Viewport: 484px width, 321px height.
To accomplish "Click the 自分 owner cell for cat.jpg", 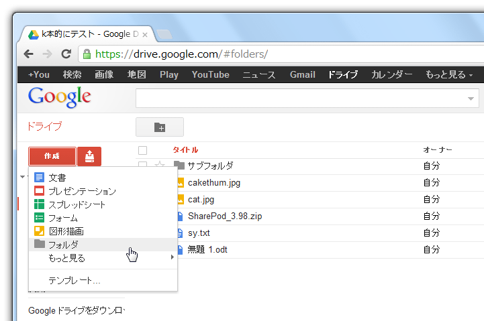I will pos(432,199).
